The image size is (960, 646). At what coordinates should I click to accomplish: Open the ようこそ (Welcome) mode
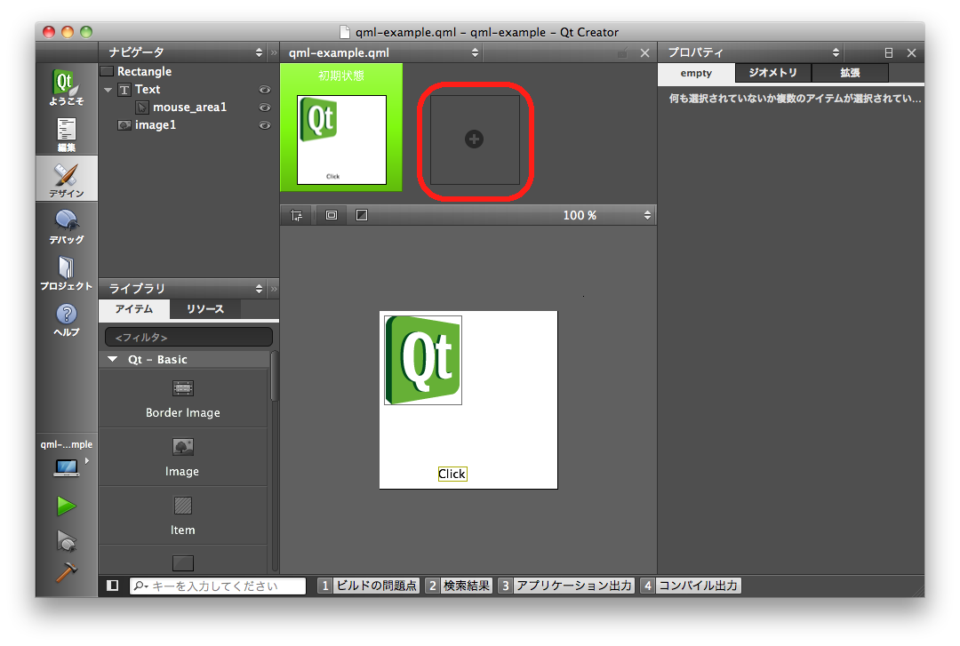(x=67, y=88)
